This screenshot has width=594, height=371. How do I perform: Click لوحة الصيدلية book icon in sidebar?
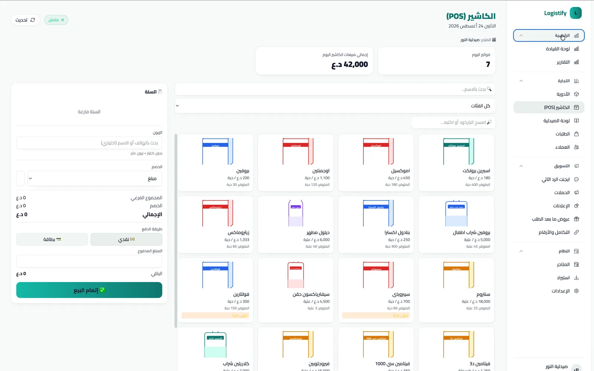tap(577, 121)
